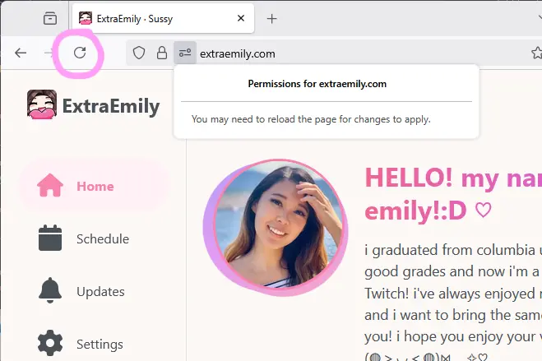Click the site security padlock icon
This screenshot has height=361, width=542.
(162, 53)
